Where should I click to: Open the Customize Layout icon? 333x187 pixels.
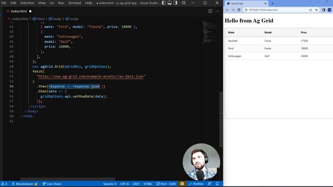(184, 3)
